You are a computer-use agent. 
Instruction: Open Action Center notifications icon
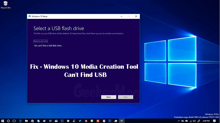click(x=214, y=121)
